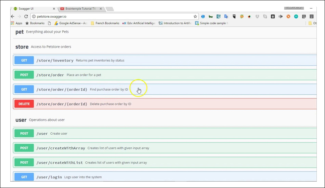
Task: Expand POST /user/createWithArray operation
Action: [165, 148]
